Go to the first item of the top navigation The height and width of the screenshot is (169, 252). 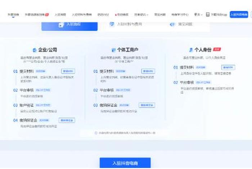click(x=13, y=15)
